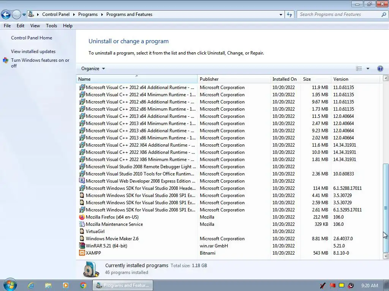The image size is (389, 291).
Task: Open the View menu
Action: [x=35, y=26]
